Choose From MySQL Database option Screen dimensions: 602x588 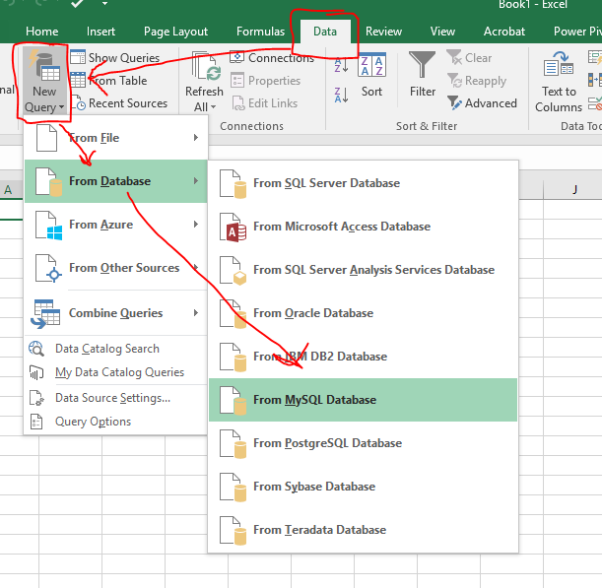[x=314, y=400]
